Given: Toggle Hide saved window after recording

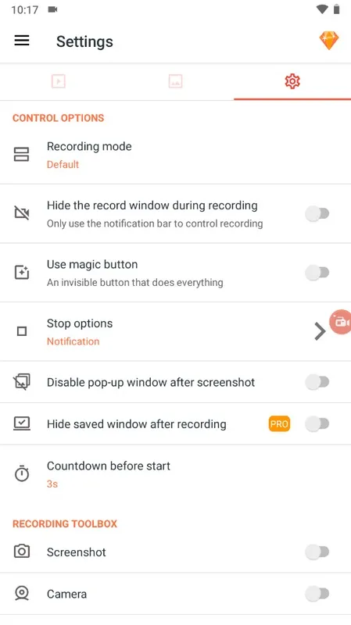Looking at the screenshot, I should tap(317, 423).
